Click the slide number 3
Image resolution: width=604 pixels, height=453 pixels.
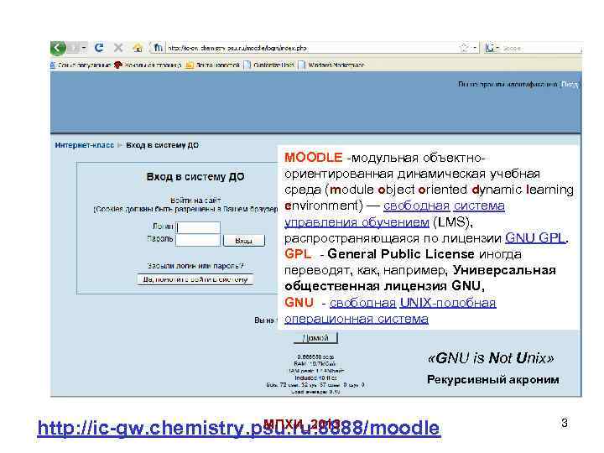[x=565, y=424]
